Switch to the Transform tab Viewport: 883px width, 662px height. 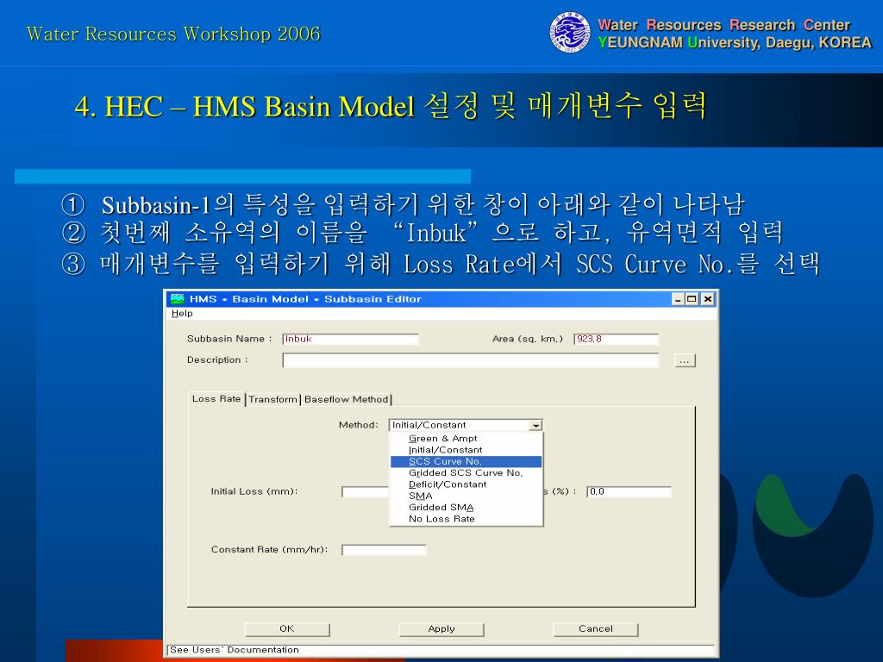coord(273,399)
